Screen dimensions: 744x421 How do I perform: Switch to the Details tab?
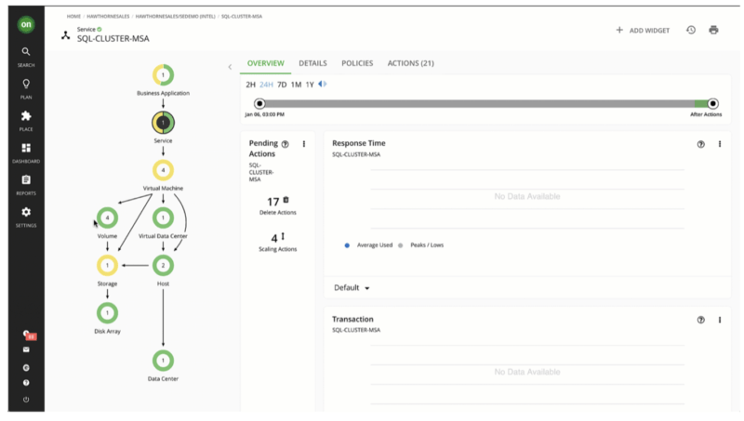pyautogui.click(x=312, y=63)
